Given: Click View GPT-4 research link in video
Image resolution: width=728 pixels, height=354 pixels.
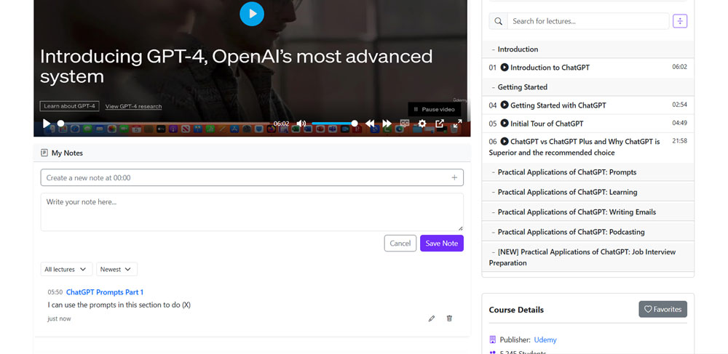Looking at the screenshot, I should tap(134, 107).
